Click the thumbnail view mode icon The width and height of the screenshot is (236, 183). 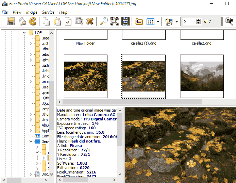[x=150, y=21]
